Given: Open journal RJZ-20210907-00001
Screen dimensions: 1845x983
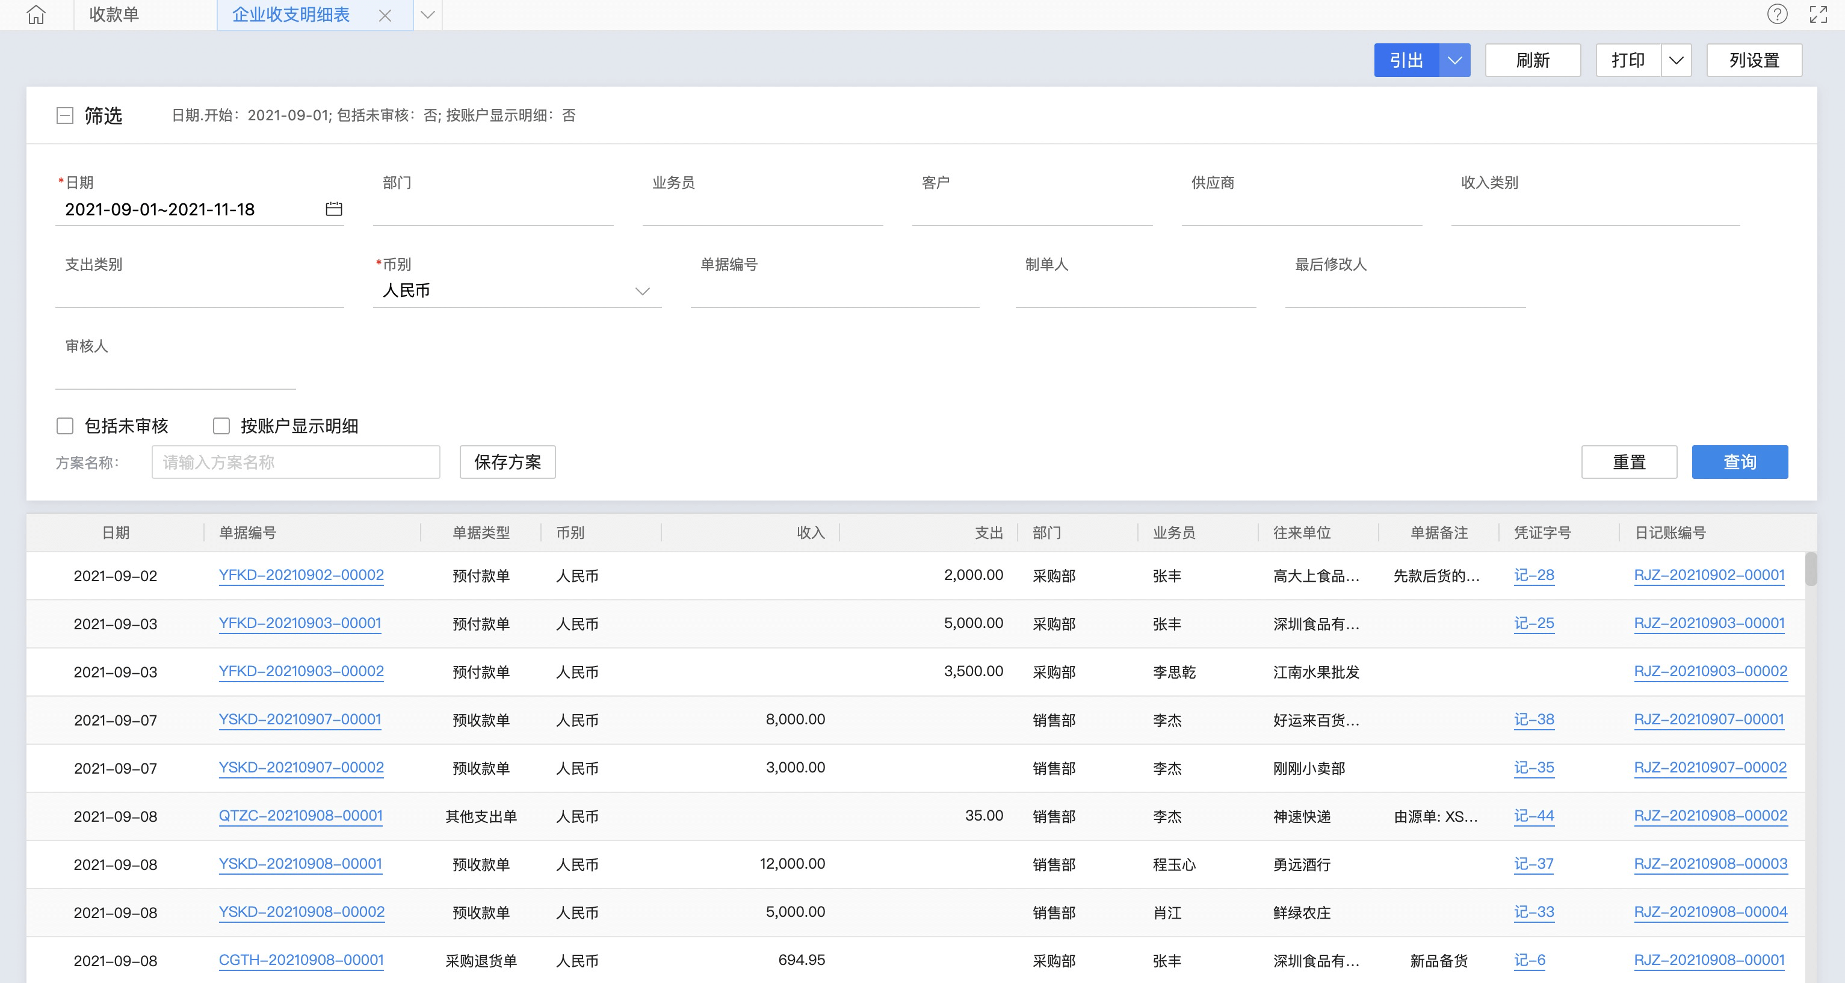Looking at the screenshot, I should [x=1709, y=719].
